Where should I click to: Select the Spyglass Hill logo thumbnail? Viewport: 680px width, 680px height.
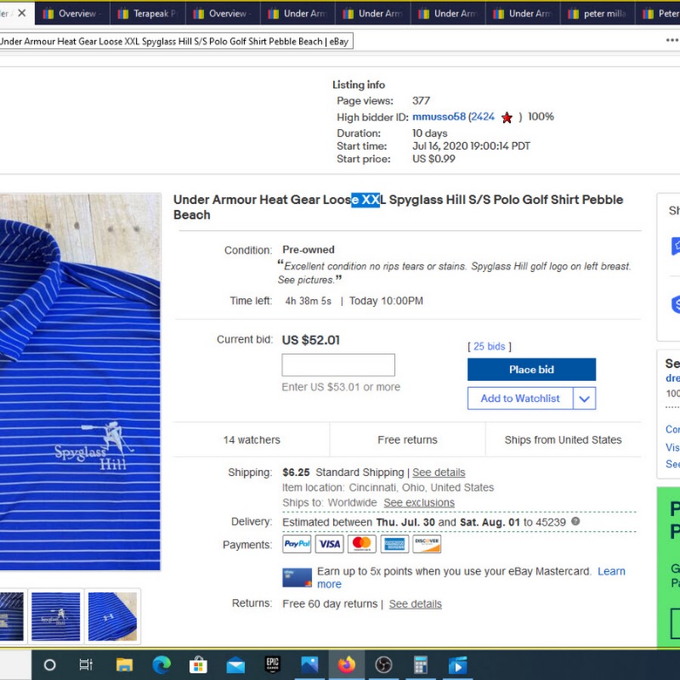tap(56, 617)
